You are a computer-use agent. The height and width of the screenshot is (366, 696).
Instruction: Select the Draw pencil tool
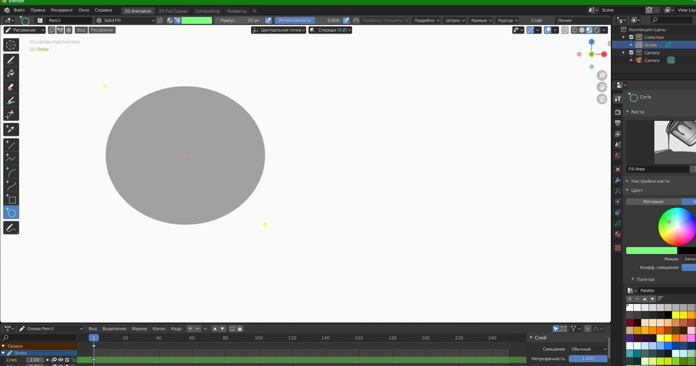[11, 60]
